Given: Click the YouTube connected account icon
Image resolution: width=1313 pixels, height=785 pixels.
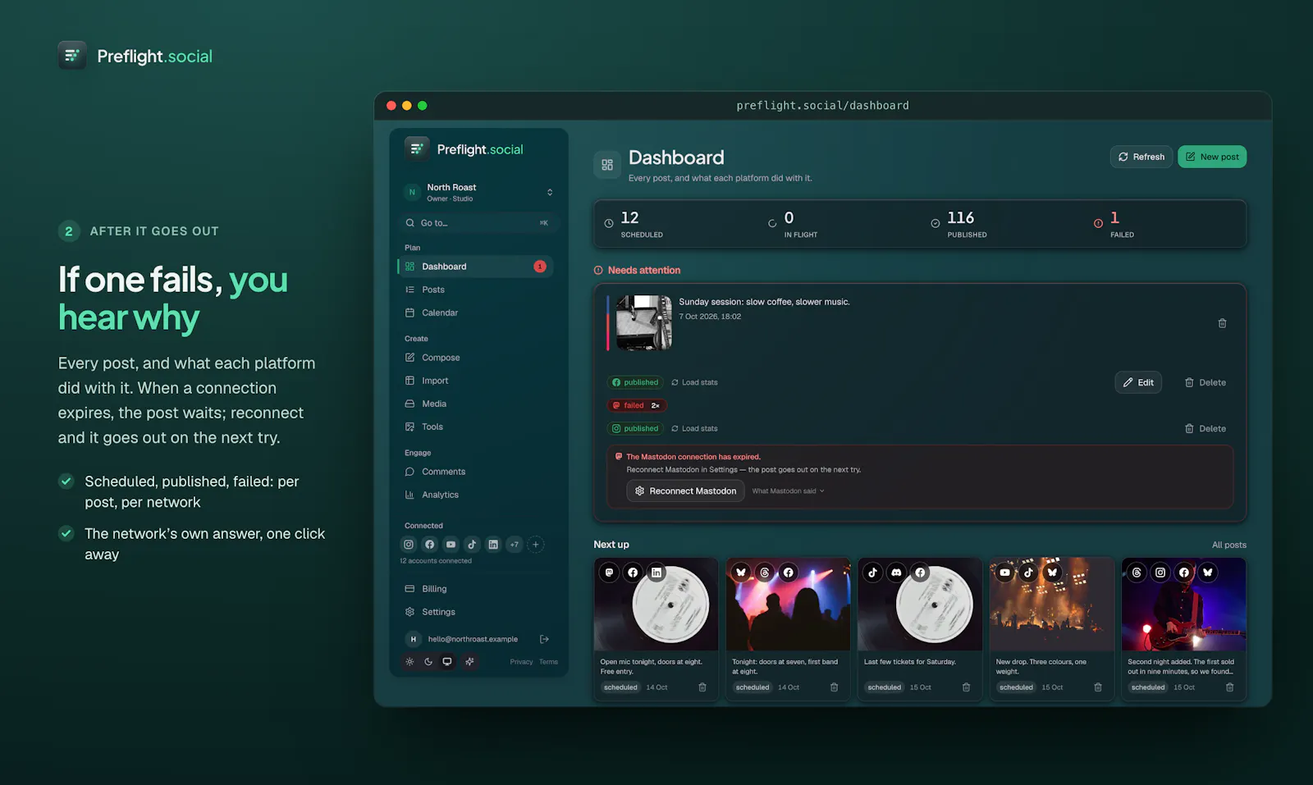Looking at the screenshot, I should point(451,545).
